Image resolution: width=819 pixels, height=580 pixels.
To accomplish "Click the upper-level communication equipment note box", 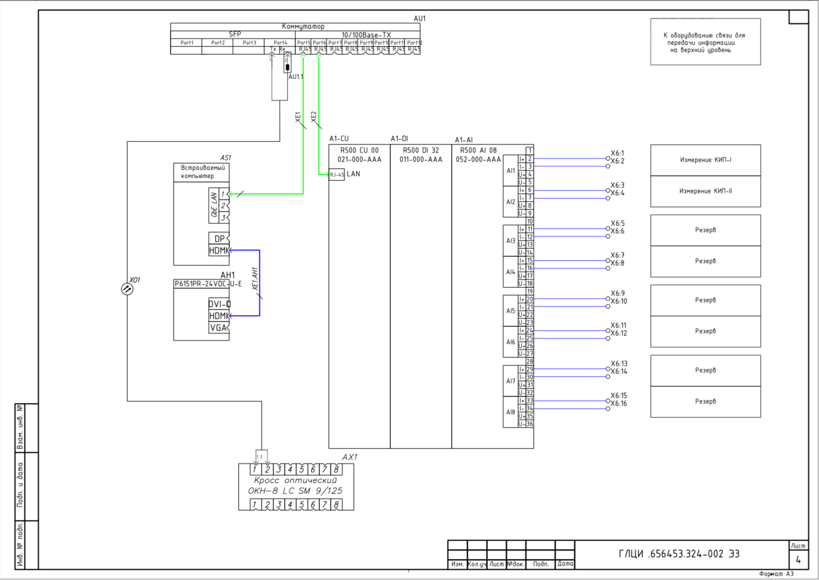I will coord(705,42).
